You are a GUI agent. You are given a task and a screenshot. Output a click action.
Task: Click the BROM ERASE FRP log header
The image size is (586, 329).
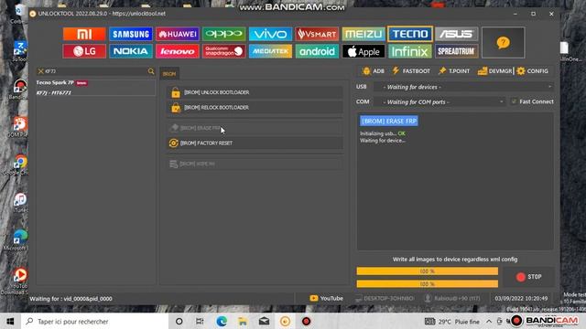pos(389,121)
